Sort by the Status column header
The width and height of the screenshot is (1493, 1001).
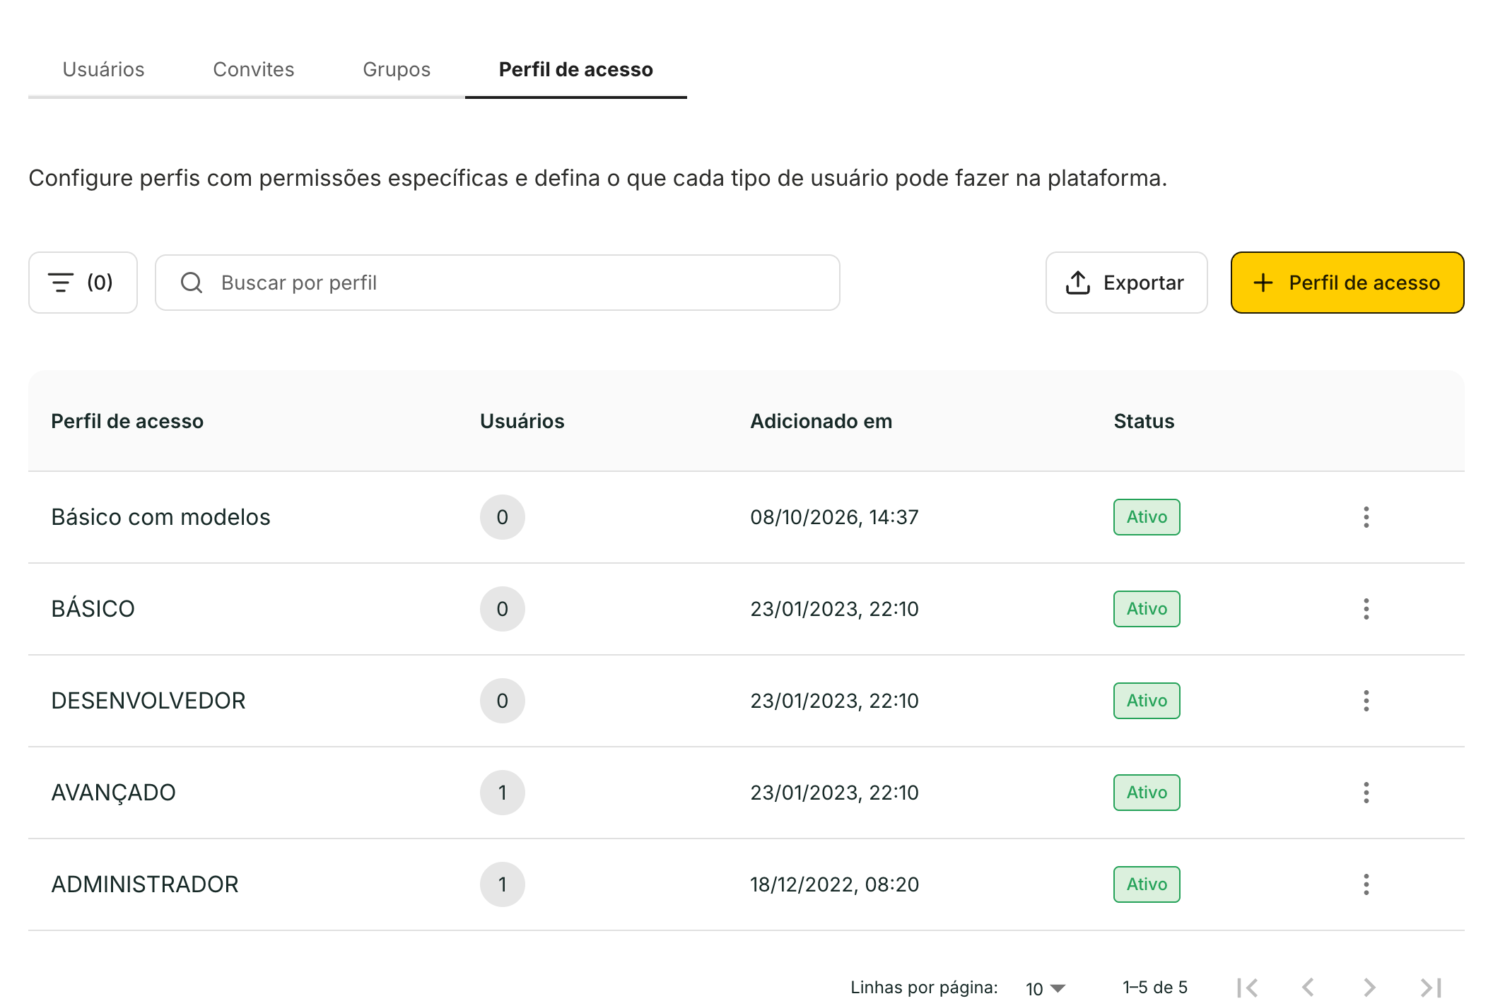click(1144, 421)
